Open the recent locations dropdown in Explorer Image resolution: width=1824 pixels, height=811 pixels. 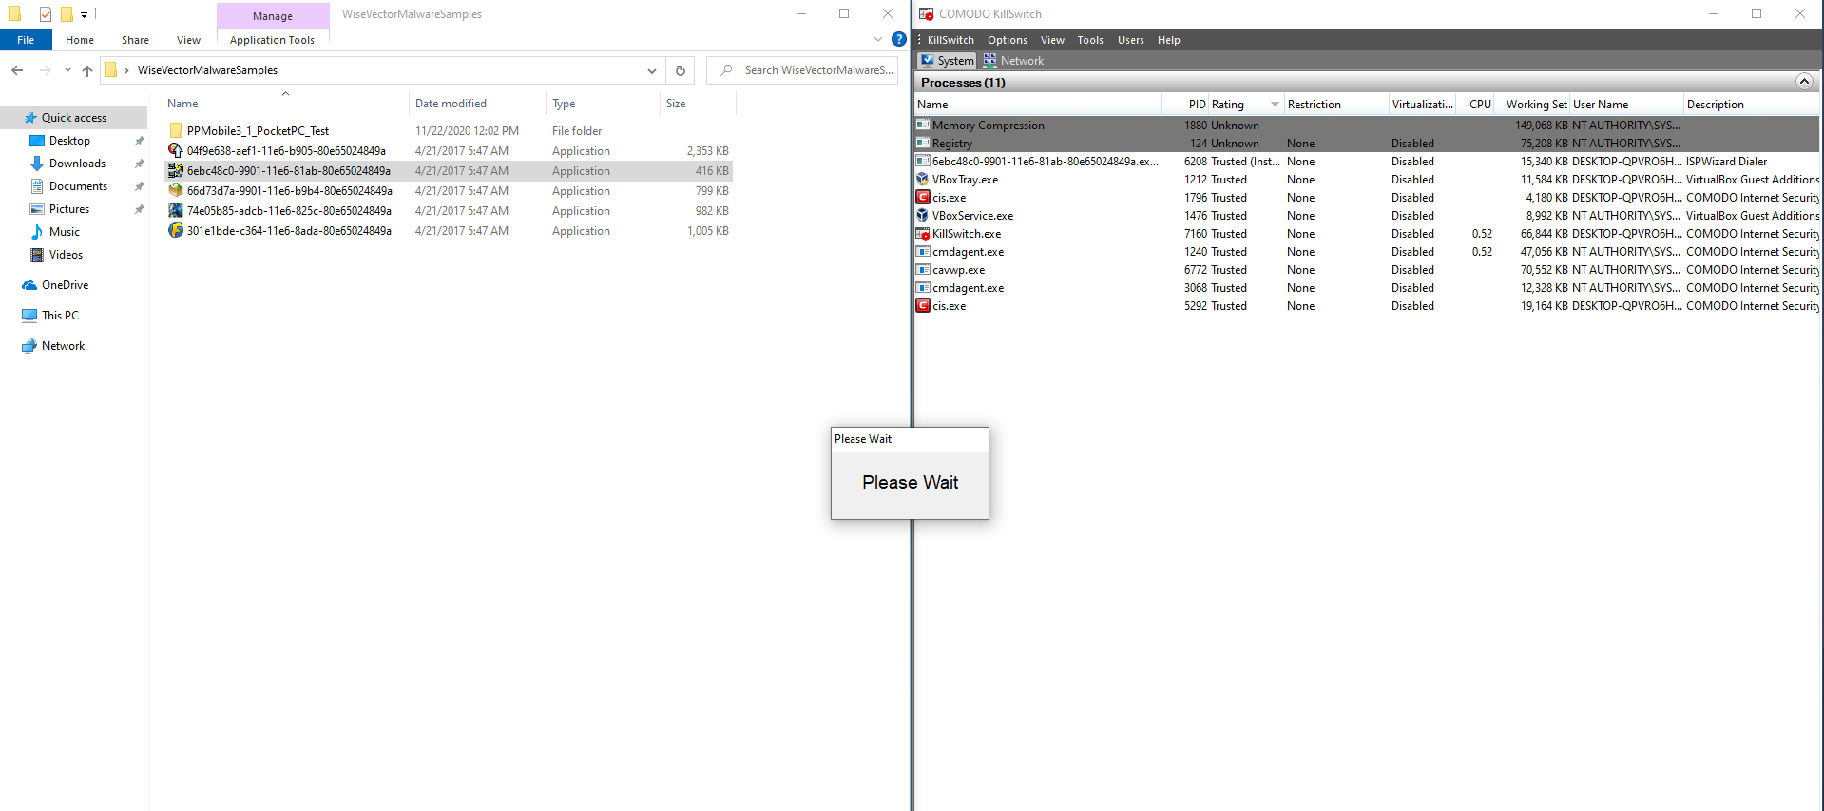[x=67, y=70]
